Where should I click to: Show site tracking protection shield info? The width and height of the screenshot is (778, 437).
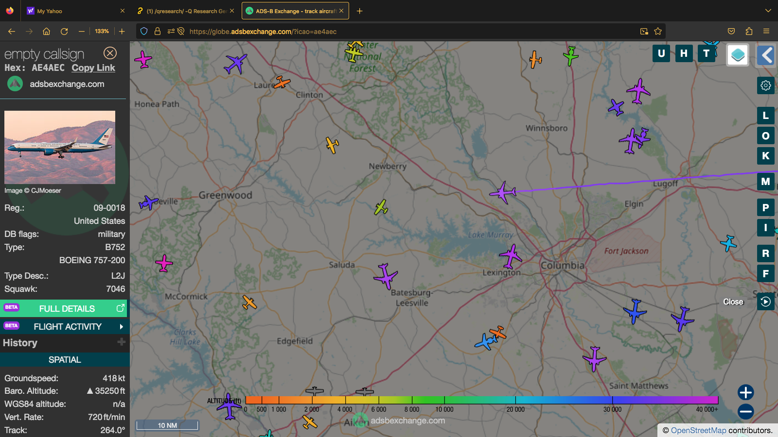click(x=144, y=31)
